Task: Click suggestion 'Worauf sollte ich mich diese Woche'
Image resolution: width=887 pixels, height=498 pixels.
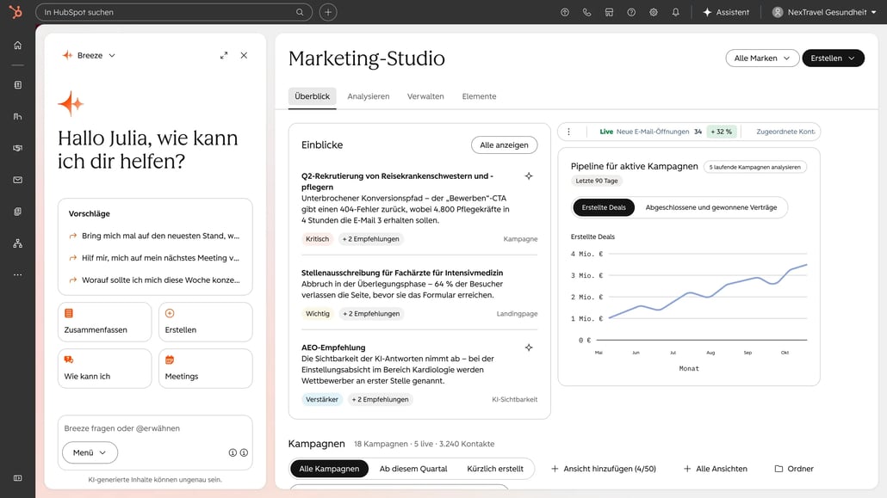Action: coord(154,280)
